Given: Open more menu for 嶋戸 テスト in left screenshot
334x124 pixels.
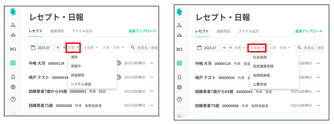Looking at the screenshot, I should (x=152, y=77).
